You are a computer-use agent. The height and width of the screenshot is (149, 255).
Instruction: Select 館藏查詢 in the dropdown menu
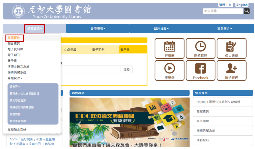(x=14, y=38)
